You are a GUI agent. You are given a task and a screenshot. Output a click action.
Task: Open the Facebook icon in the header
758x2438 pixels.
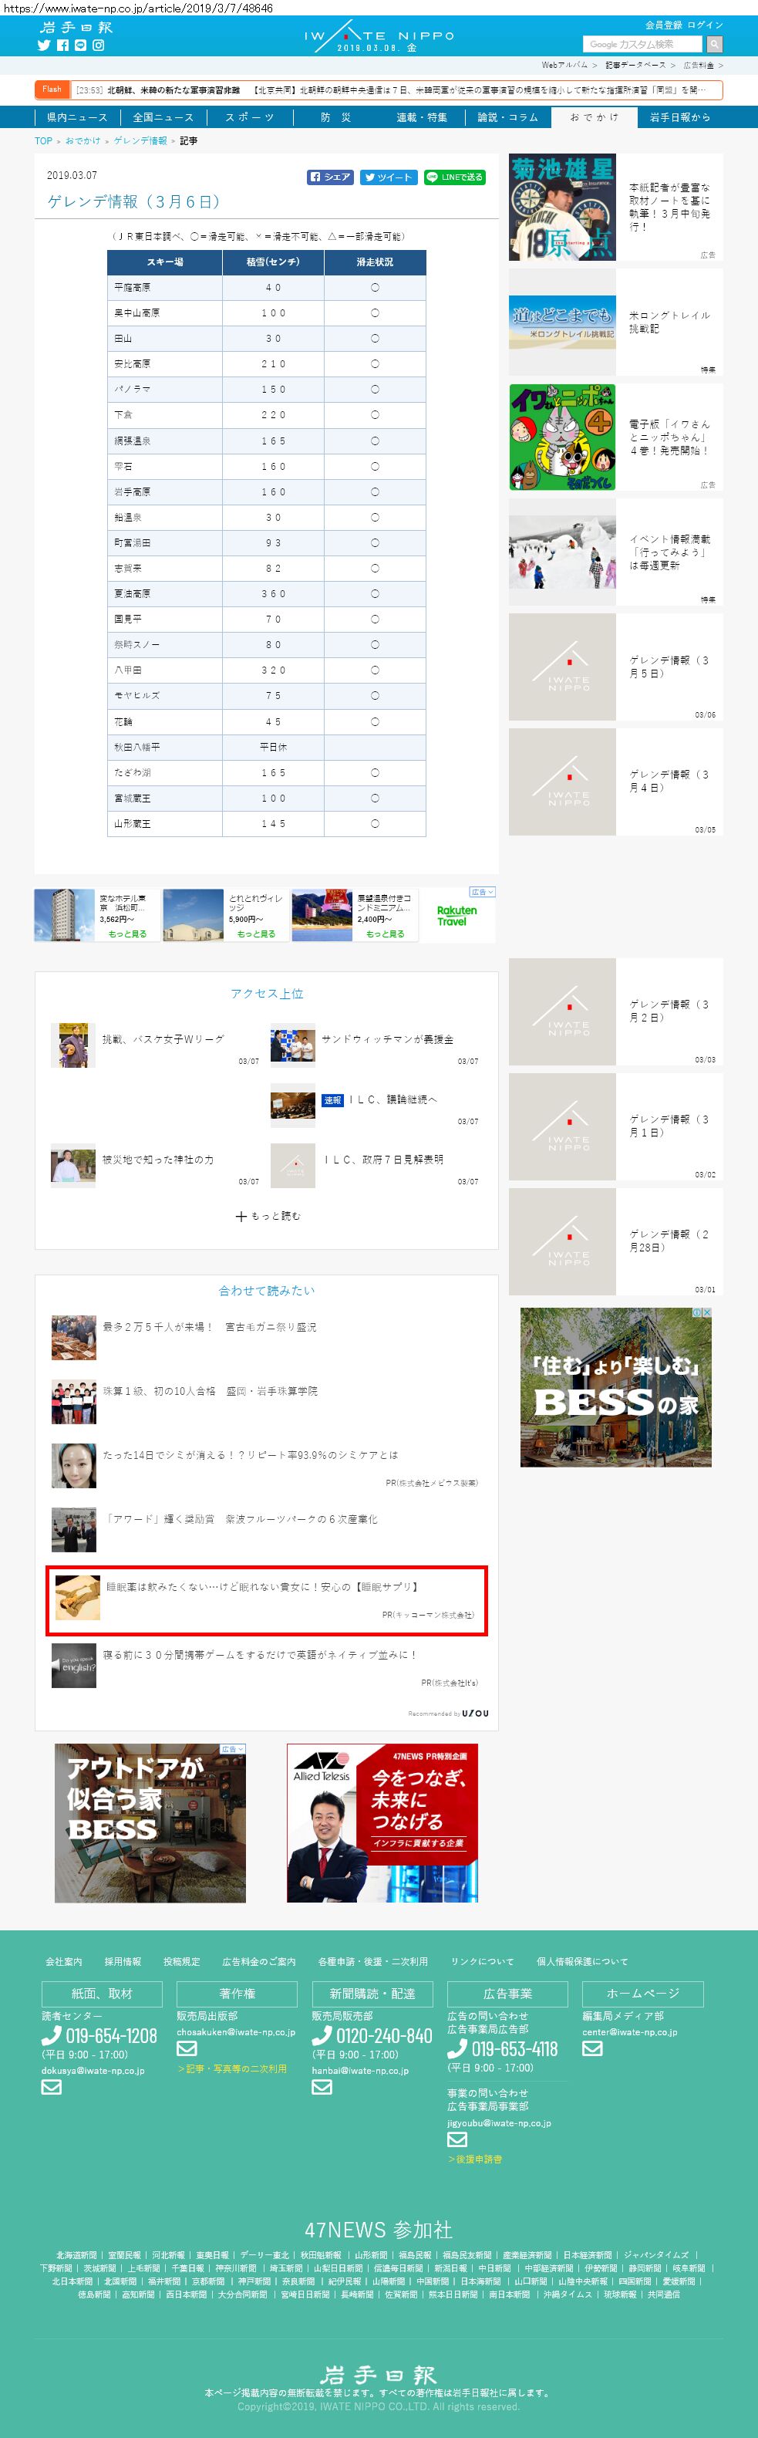pos(62,46)
